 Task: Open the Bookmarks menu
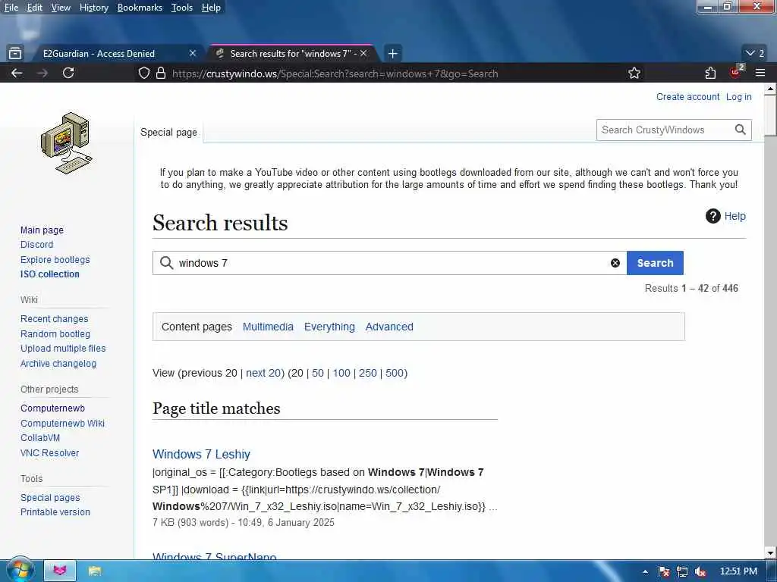[x=140, y=8]
